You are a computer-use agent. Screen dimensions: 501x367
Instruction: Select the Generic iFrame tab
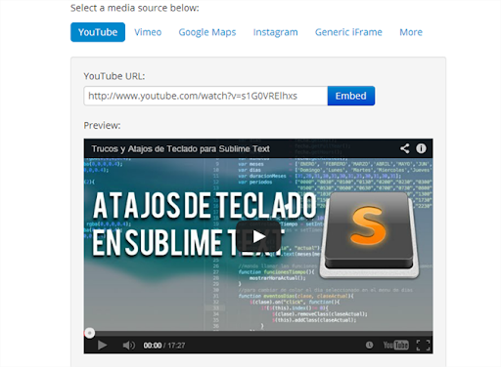pyautogui.click(x=348, y=32)
